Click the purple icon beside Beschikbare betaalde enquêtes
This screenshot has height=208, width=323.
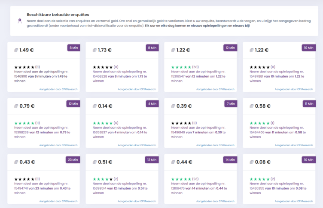[19, 21]
